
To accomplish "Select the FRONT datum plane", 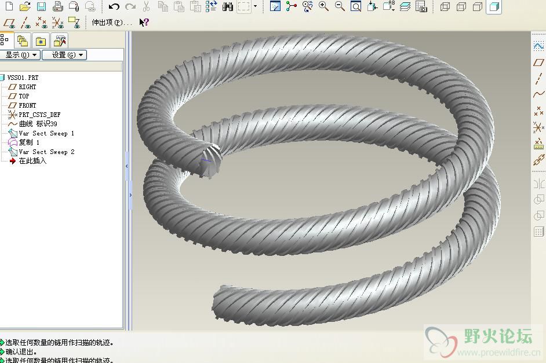I will click(x=27, y=105).
